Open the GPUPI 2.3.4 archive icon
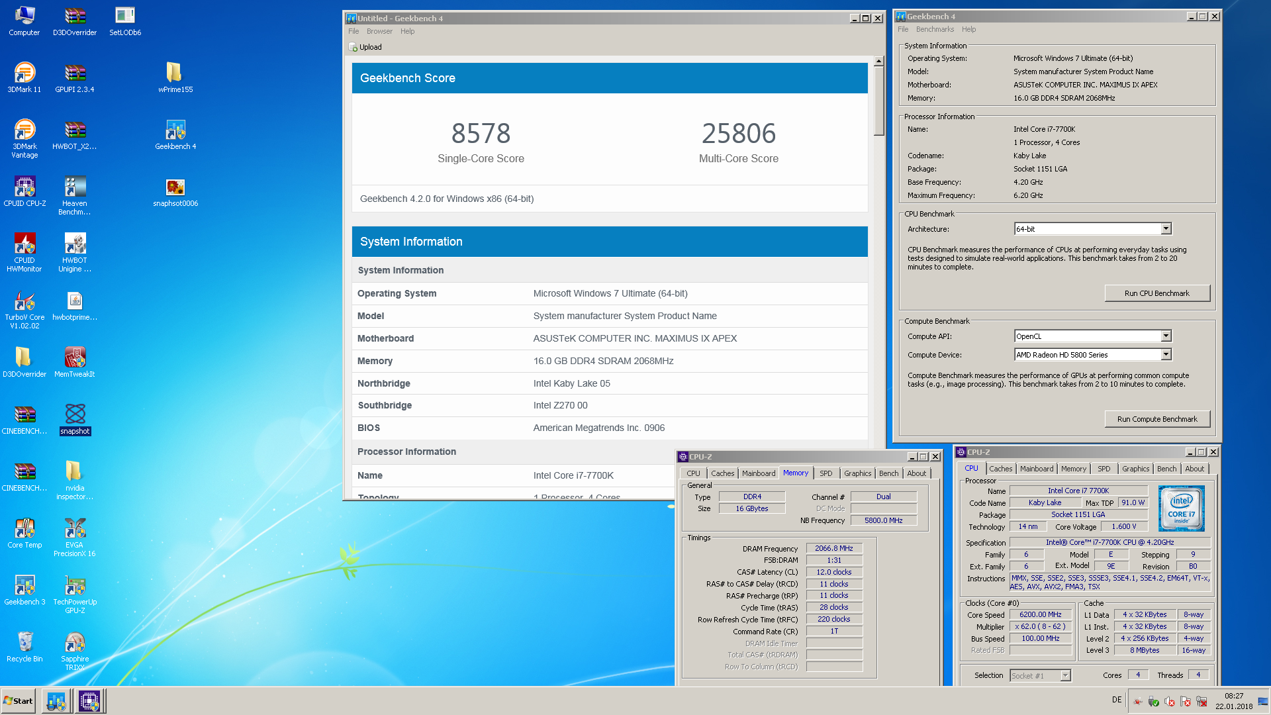The height and width of the screenshot is (715, 1271). click(x=75, y=77)
